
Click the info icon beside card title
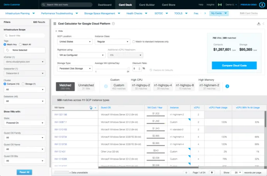113,24
